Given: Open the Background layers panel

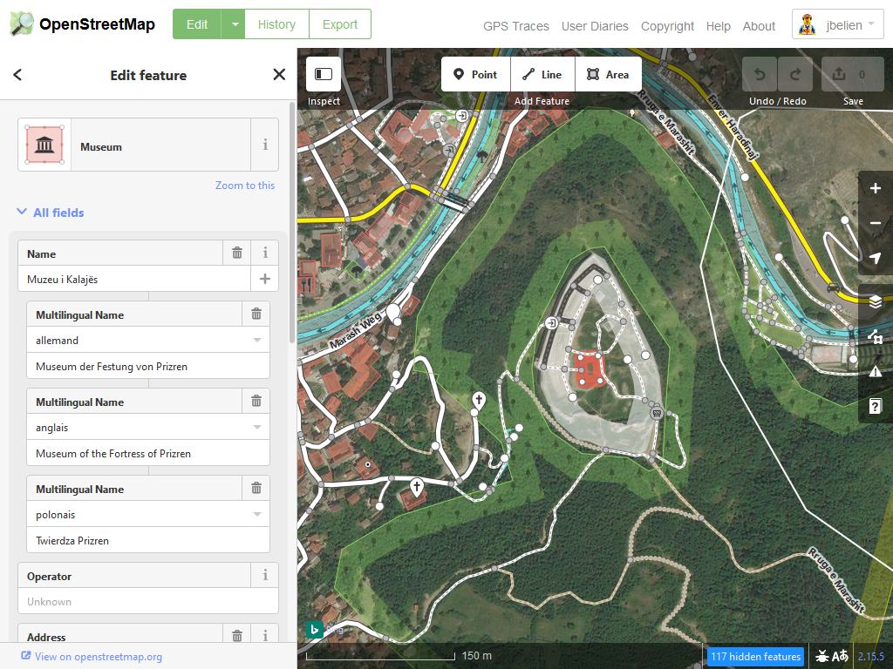Looking at the screenshot, I should pyautogui.click(x=876, y=301).
